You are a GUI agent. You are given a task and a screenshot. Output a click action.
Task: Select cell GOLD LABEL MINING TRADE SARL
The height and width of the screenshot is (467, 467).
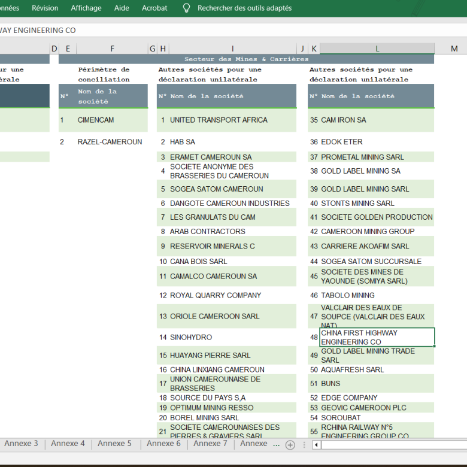click(377, 355)
